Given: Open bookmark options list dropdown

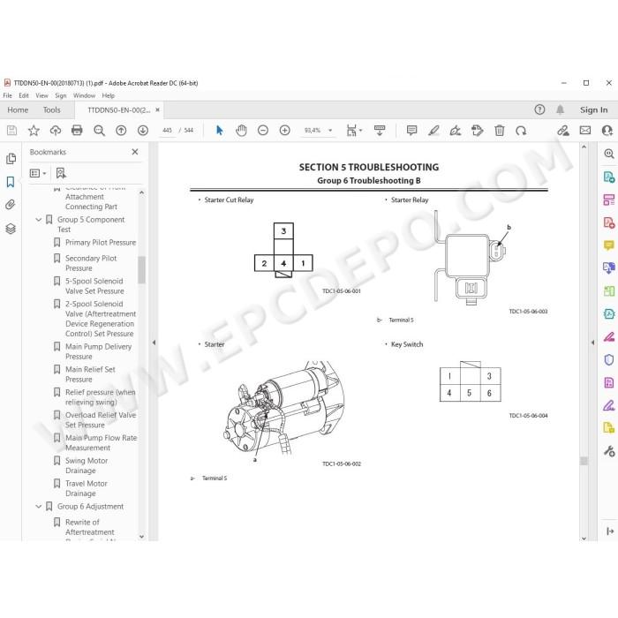Looking at the screenshot, I should click(38, 173).
